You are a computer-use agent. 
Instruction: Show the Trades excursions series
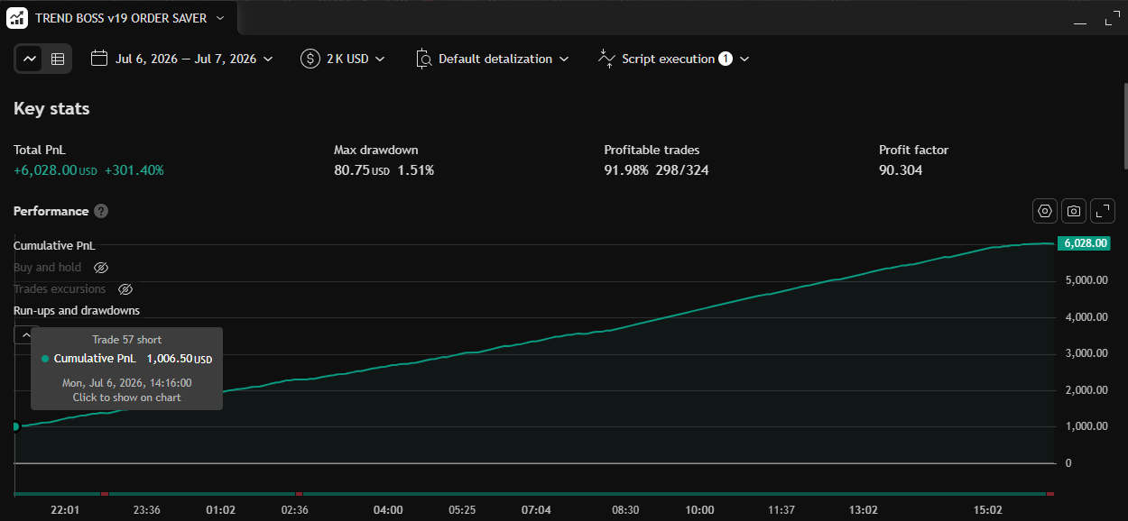click(x=126, y=289)
